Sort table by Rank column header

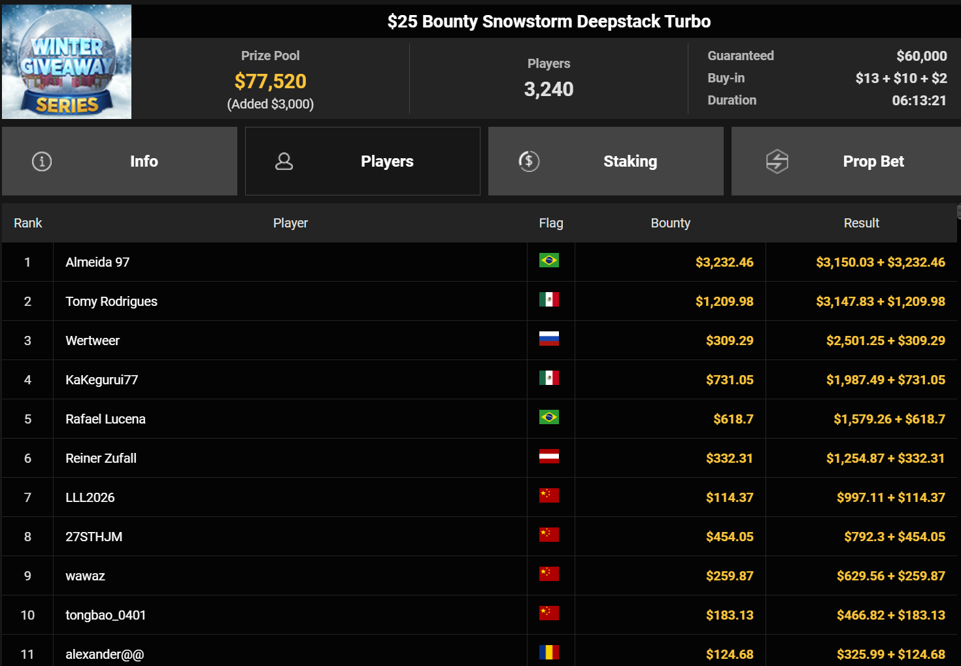tap(28, 224)
